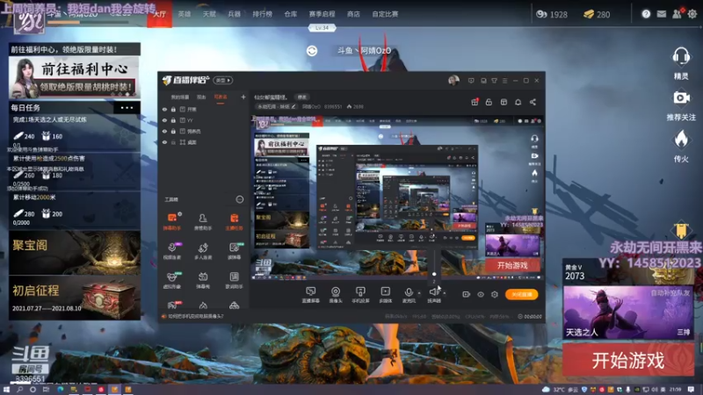Image resolution: width=703 pixels, height=395 pixels.
Task: Open the 赛季启程 tab in game menu
Action: 322,14
